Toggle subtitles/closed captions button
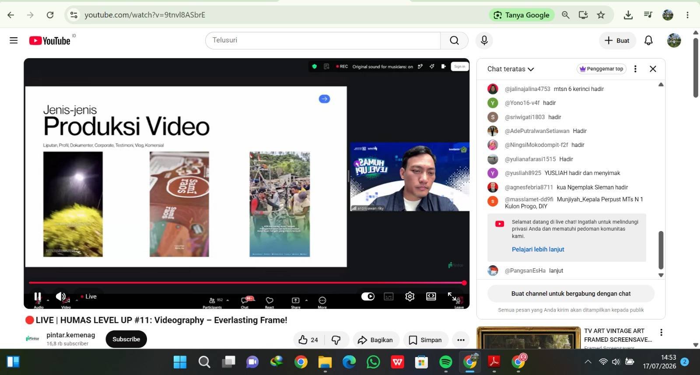Image resolution: width=700 pixels, height=375 pixels. (388, 296)
